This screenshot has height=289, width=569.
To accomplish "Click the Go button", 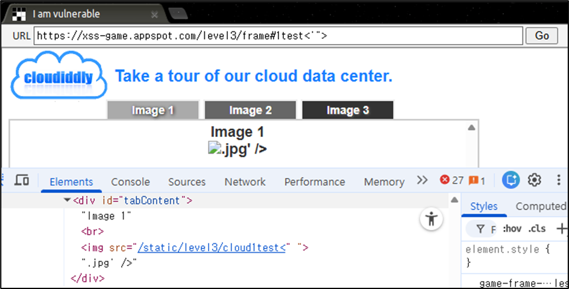I will click(542, 36).
